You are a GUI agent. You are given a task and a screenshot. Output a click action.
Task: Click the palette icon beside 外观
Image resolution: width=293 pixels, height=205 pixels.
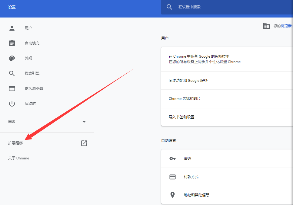(12, 58)
